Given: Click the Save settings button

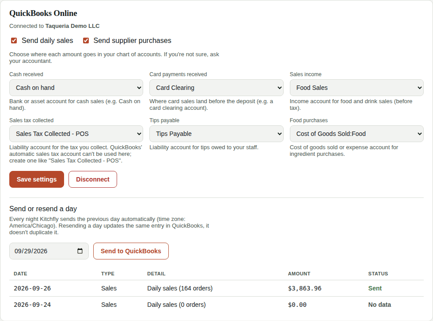Looking at the screenshot, I should click(x=37, y=179).
